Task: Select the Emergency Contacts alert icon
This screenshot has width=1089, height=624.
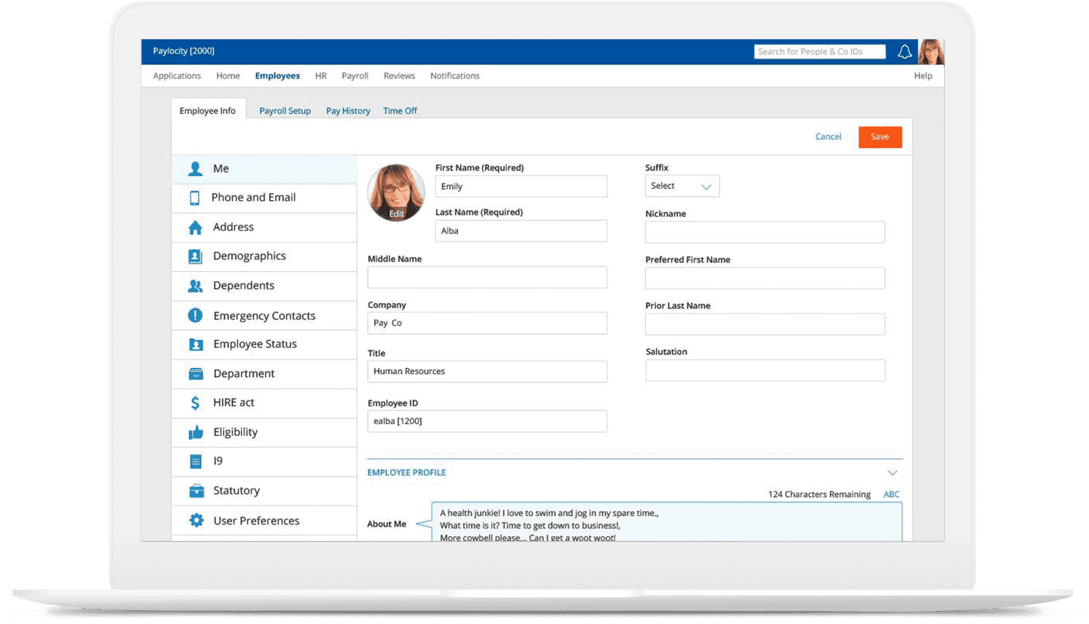Action: 196,316
